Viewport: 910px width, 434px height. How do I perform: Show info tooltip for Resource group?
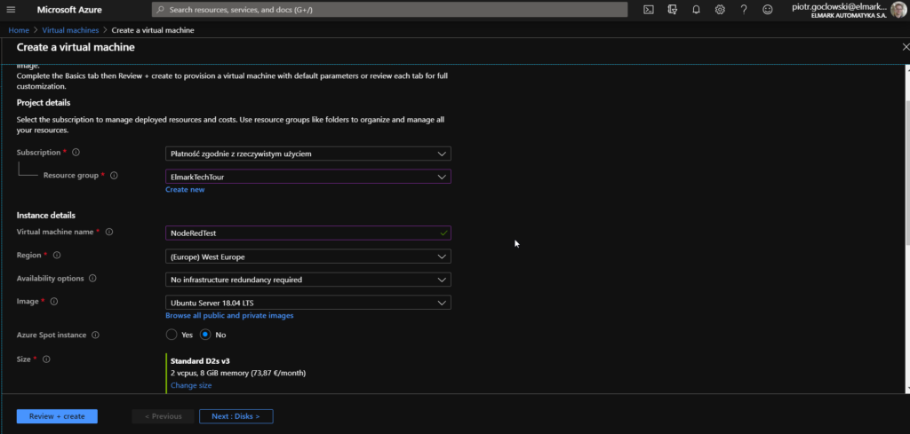pos(114,175)
